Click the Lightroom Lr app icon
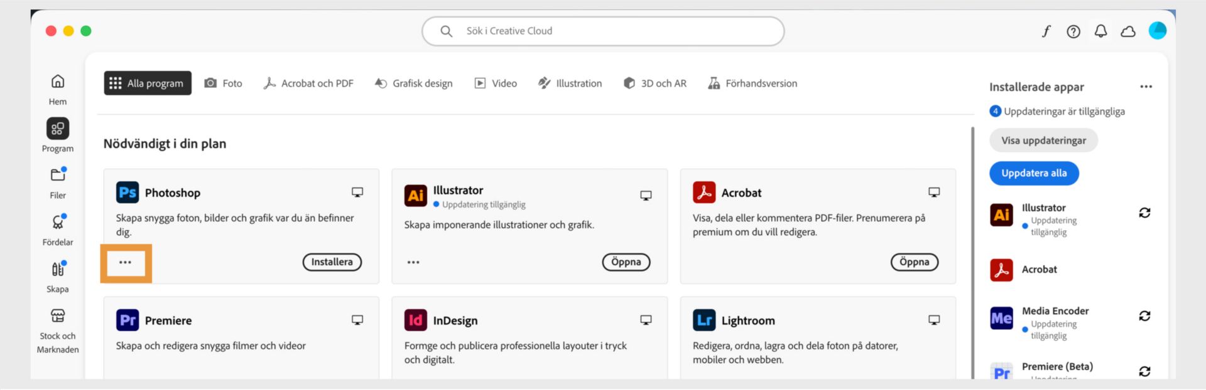 pos(704,320)
